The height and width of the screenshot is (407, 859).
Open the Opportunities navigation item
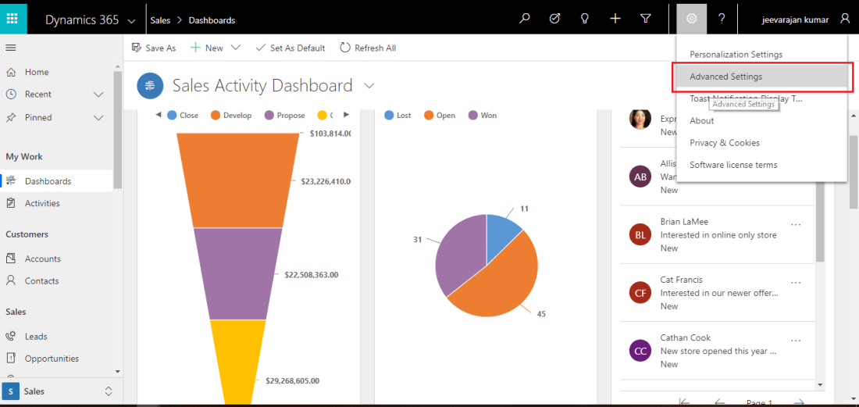coord(52,359)
